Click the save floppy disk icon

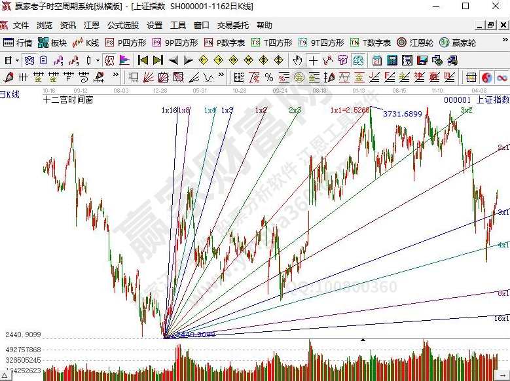[x=423, y=60]
